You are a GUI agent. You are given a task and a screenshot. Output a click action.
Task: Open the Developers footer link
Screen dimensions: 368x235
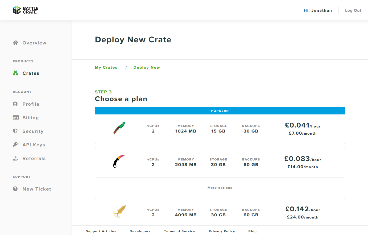tap(140, 231)
